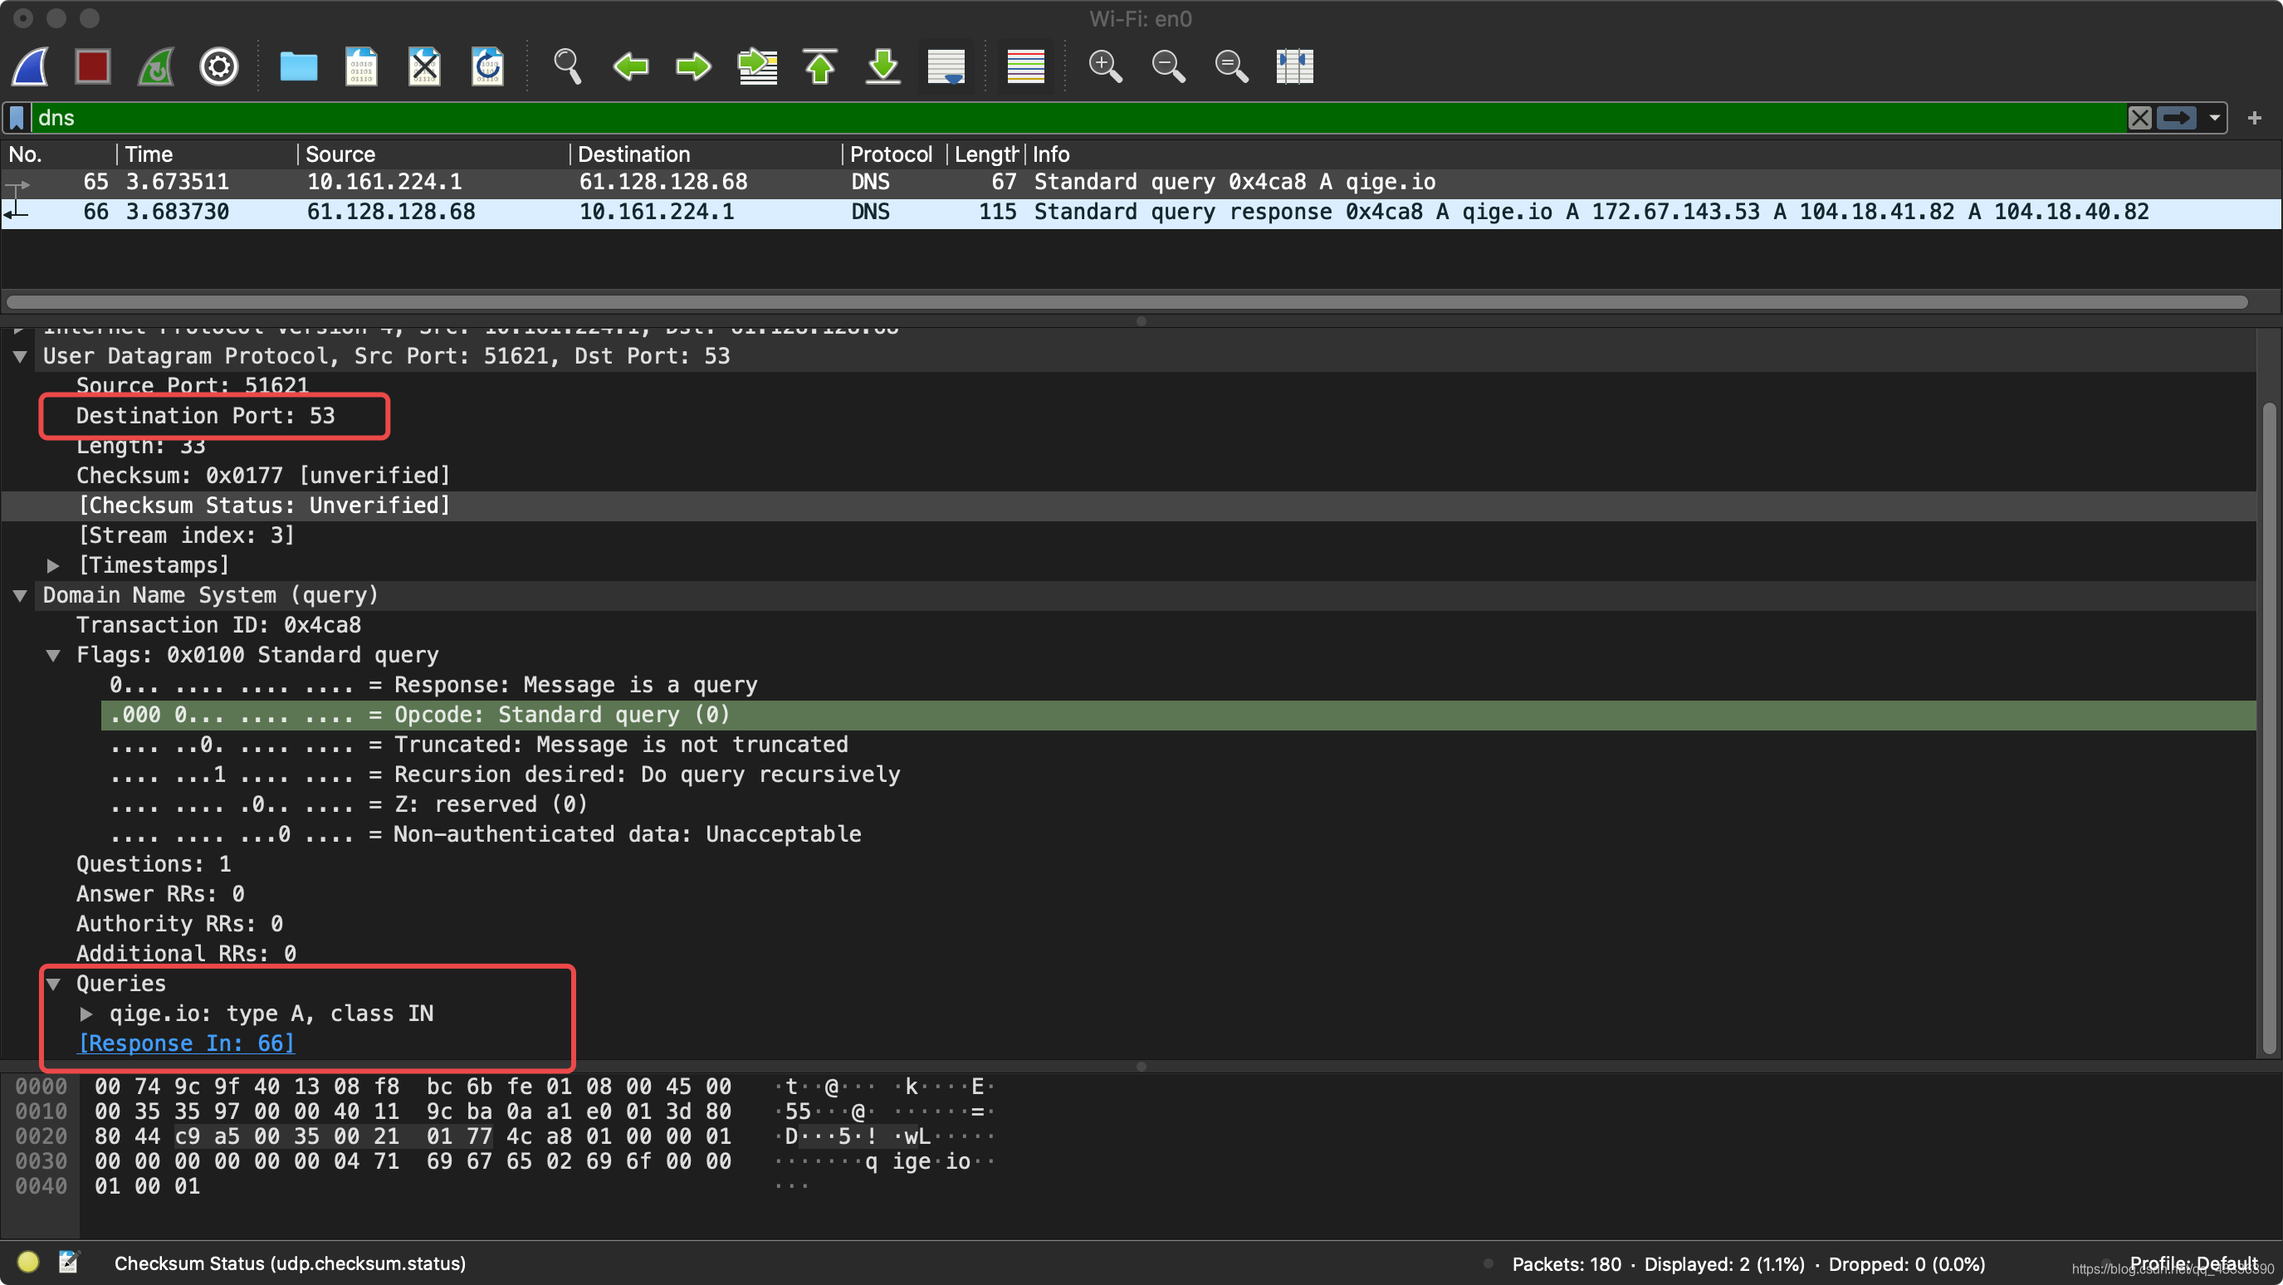The width and height of the screenshot is (2283, 1285).
Task: Stop the running capture with red square
Action: point(93,66)
